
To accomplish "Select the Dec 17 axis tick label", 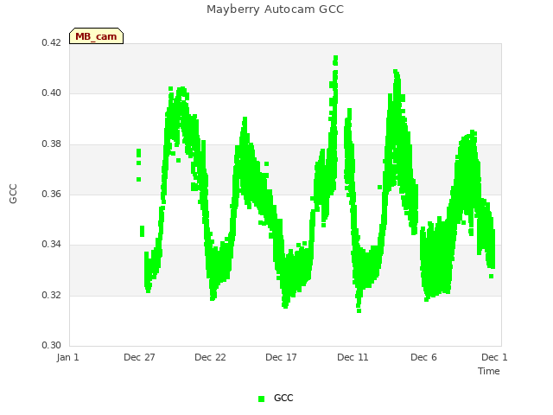I will click(x=281, y=357).
